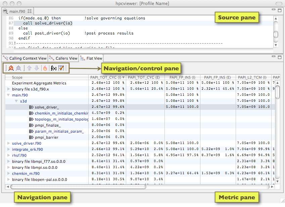Click the horizontal scrollbar right arrow
Screen dimensions: 285x207
coord(272,187)
